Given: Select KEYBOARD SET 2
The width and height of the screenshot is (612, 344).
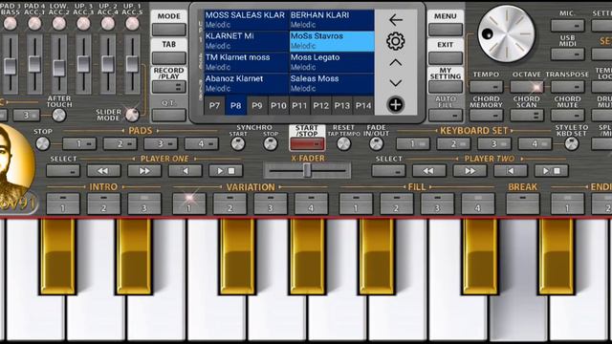Looking at the screenshot, I should (453, 144).
